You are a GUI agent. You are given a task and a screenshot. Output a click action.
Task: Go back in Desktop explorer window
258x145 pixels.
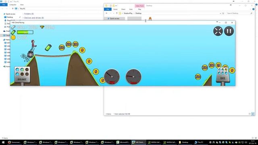pos(106,13)
